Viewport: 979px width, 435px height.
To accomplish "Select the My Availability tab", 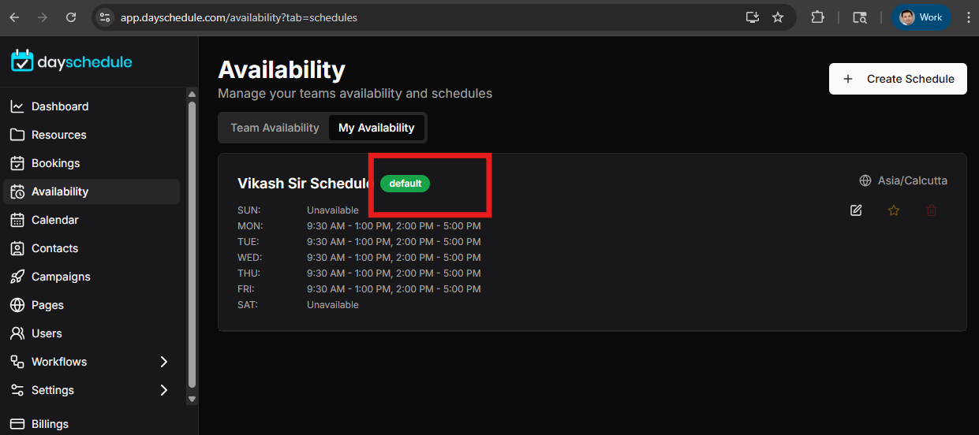I will [x=376, y=128].
